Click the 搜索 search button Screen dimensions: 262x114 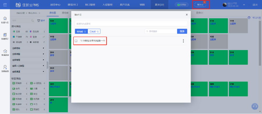[x=182, y=32]
